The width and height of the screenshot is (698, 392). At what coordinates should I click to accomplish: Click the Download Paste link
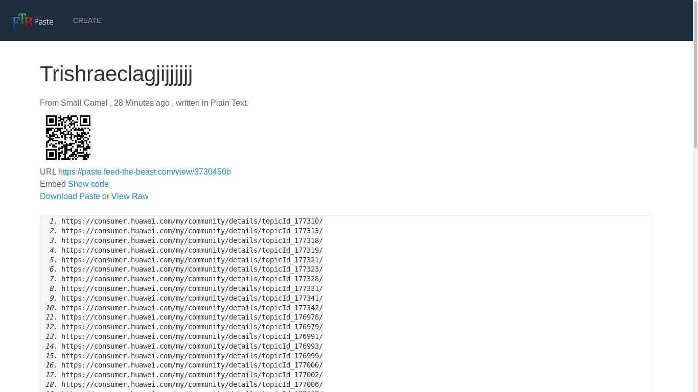(x=70, y=196)
